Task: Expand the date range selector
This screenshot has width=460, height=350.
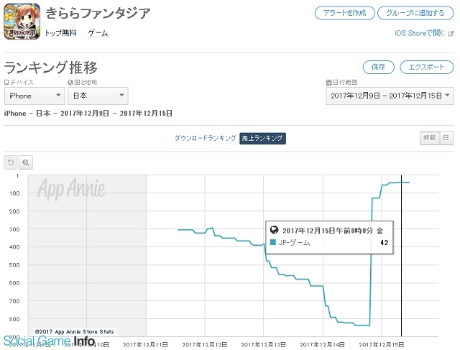Action: point(390,96)
